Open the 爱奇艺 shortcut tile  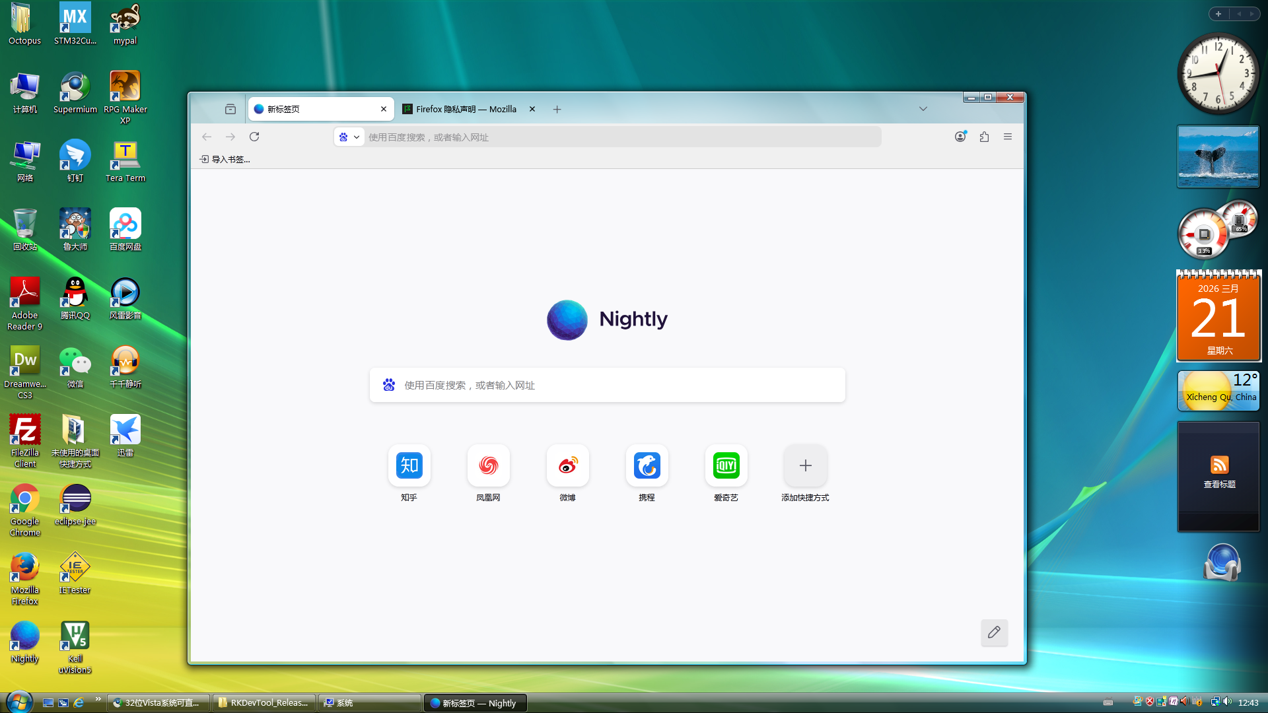pyautogui.click(x=726, y=466)
